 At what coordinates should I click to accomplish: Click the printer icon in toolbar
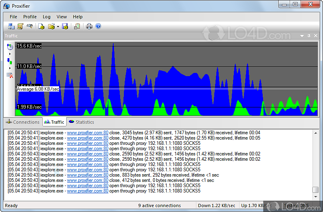89,26
